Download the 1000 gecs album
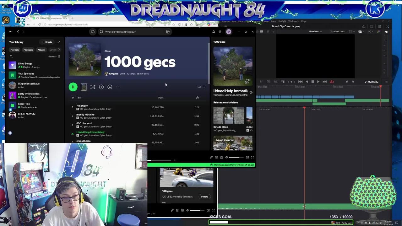 coord(110,87)
